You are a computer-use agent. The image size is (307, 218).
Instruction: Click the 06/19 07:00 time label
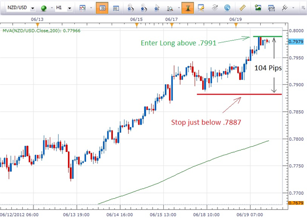coord(249,215)
